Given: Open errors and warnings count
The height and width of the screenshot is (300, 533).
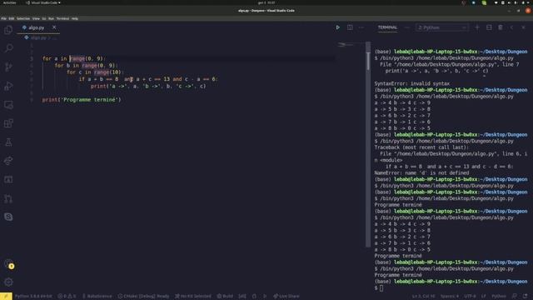Looking at the screenshot, I should (x=67, y=297).
